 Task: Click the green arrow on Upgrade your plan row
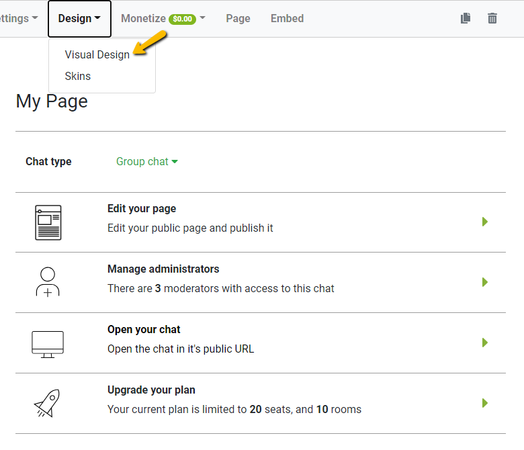click(x=485, y=403)
